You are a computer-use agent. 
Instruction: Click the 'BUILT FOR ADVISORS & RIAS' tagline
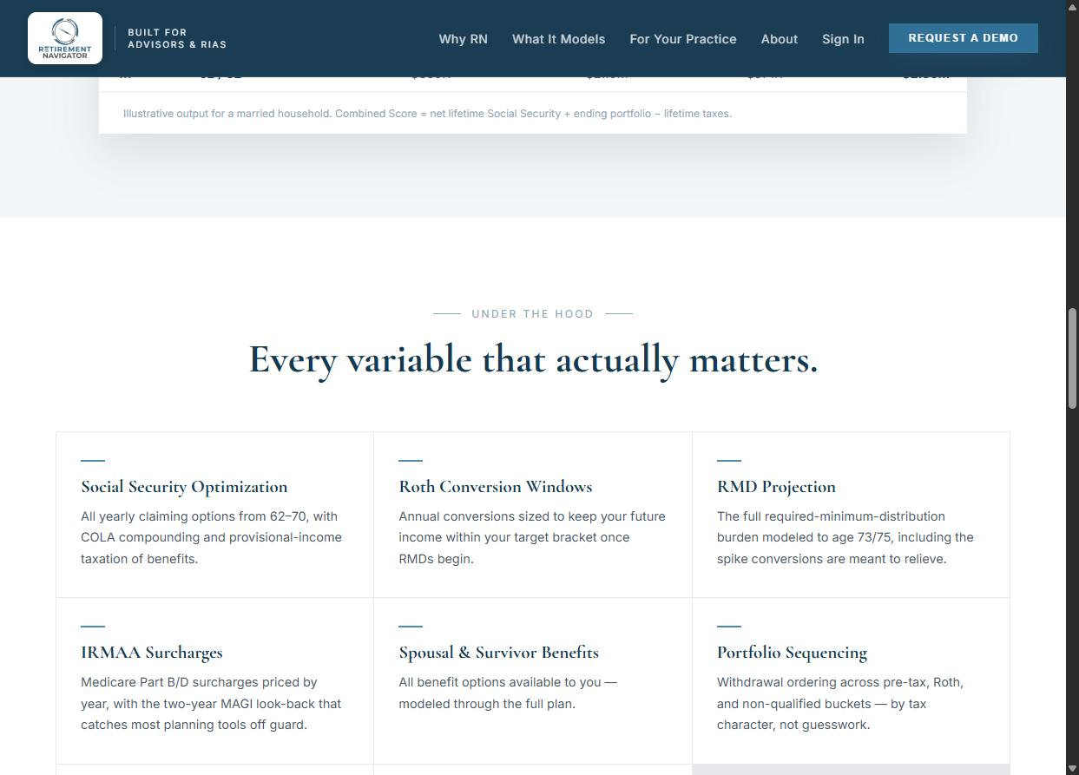[x=177, y=38]
